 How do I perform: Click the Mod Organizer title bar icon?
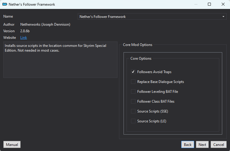pyautogui.click(x=5, y=4)
